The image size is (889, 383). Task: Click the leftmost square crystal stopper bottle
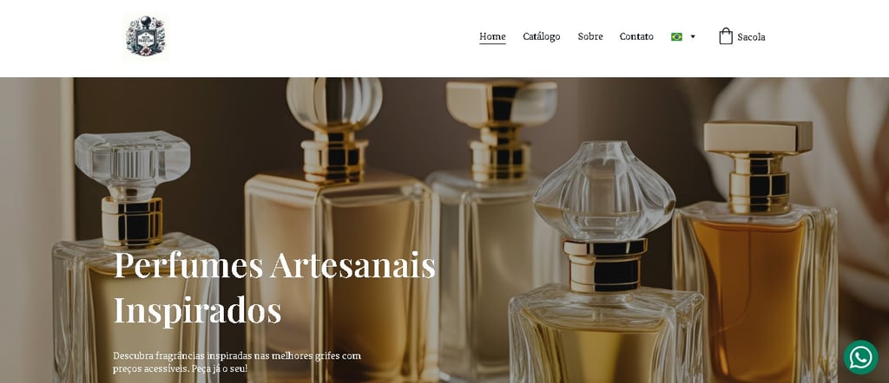coord(135,257)
